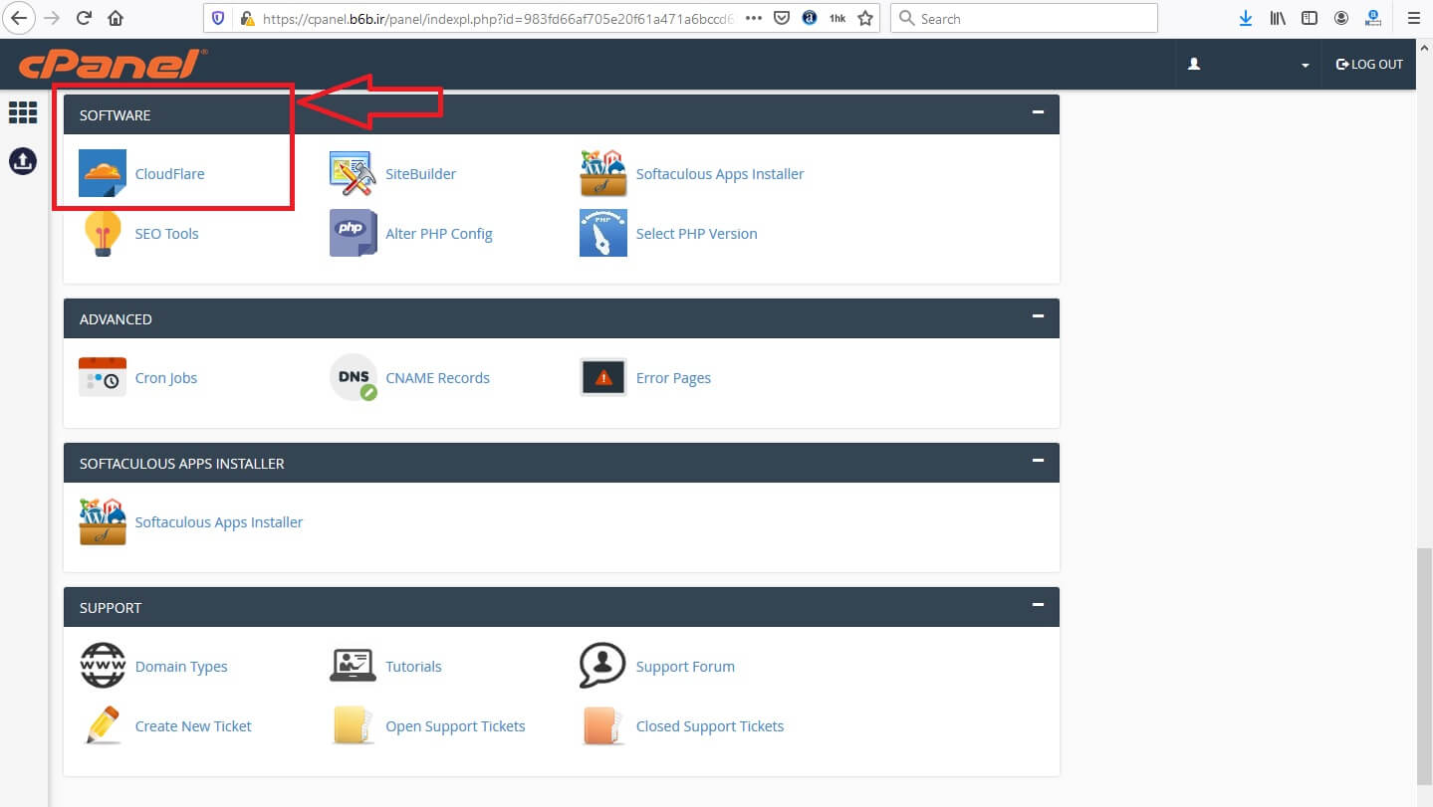
Task: Open the Closed Support Tickets link
Action: tap(710, 726)
